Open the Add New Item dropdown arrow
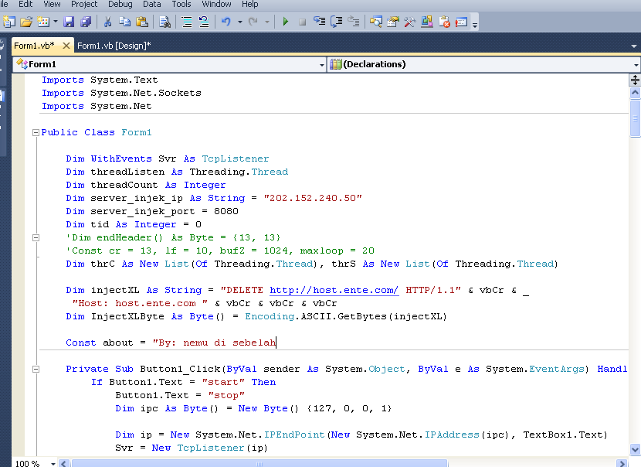This screenshot has width=641, height=467. point(55,22)
